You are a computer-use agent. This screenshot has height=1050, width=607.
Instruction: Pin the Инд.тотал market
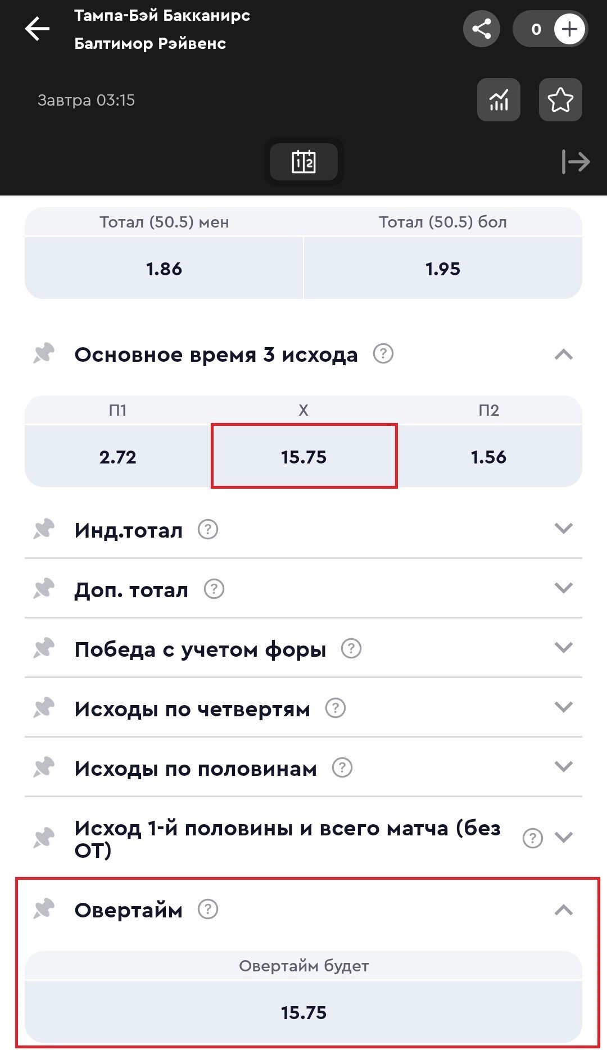44,529
